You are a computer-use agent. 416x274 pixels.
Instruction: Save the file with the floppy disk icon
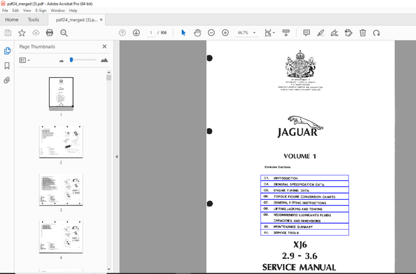pyautogui.click(x=8, y=33)
